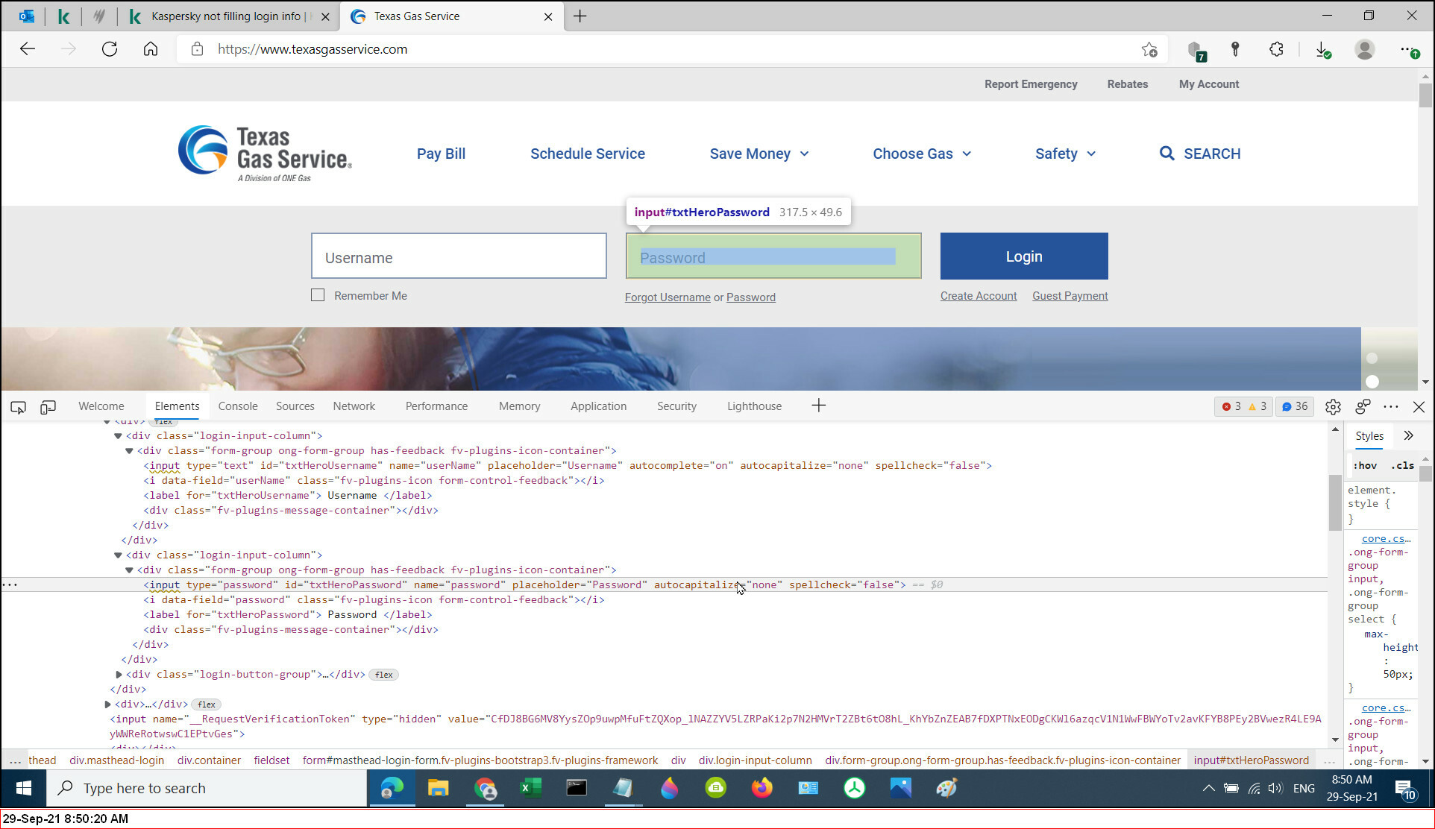Click Report Emergency link

pyautogui.click(x=1031, y=84)
